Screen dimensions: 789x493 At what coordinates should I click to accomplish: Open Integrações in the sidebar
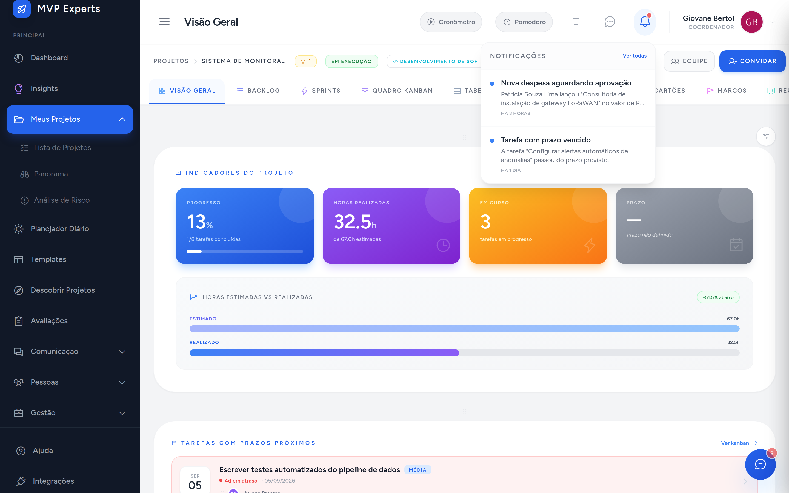coord(70,481)
